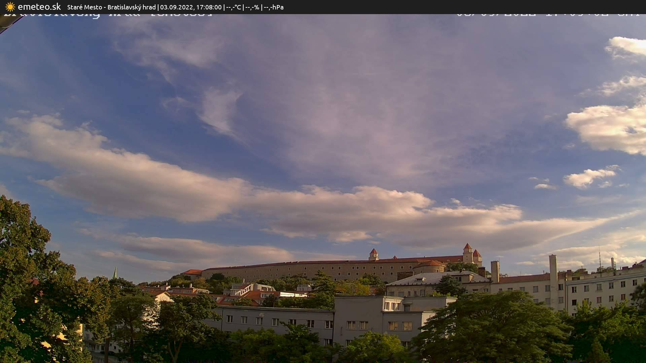Select the Staré Mesto - Bratislavský hrad label
Viewport: 646px width, 363px height.
pos(111,7)
